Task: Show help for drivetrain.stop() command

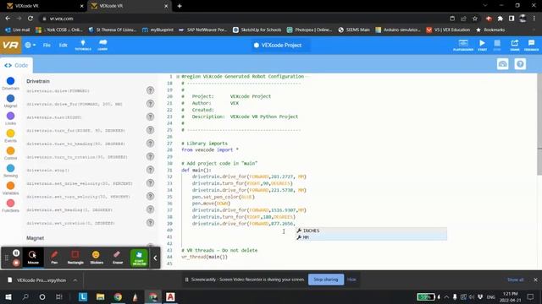Action: [150, 170]
